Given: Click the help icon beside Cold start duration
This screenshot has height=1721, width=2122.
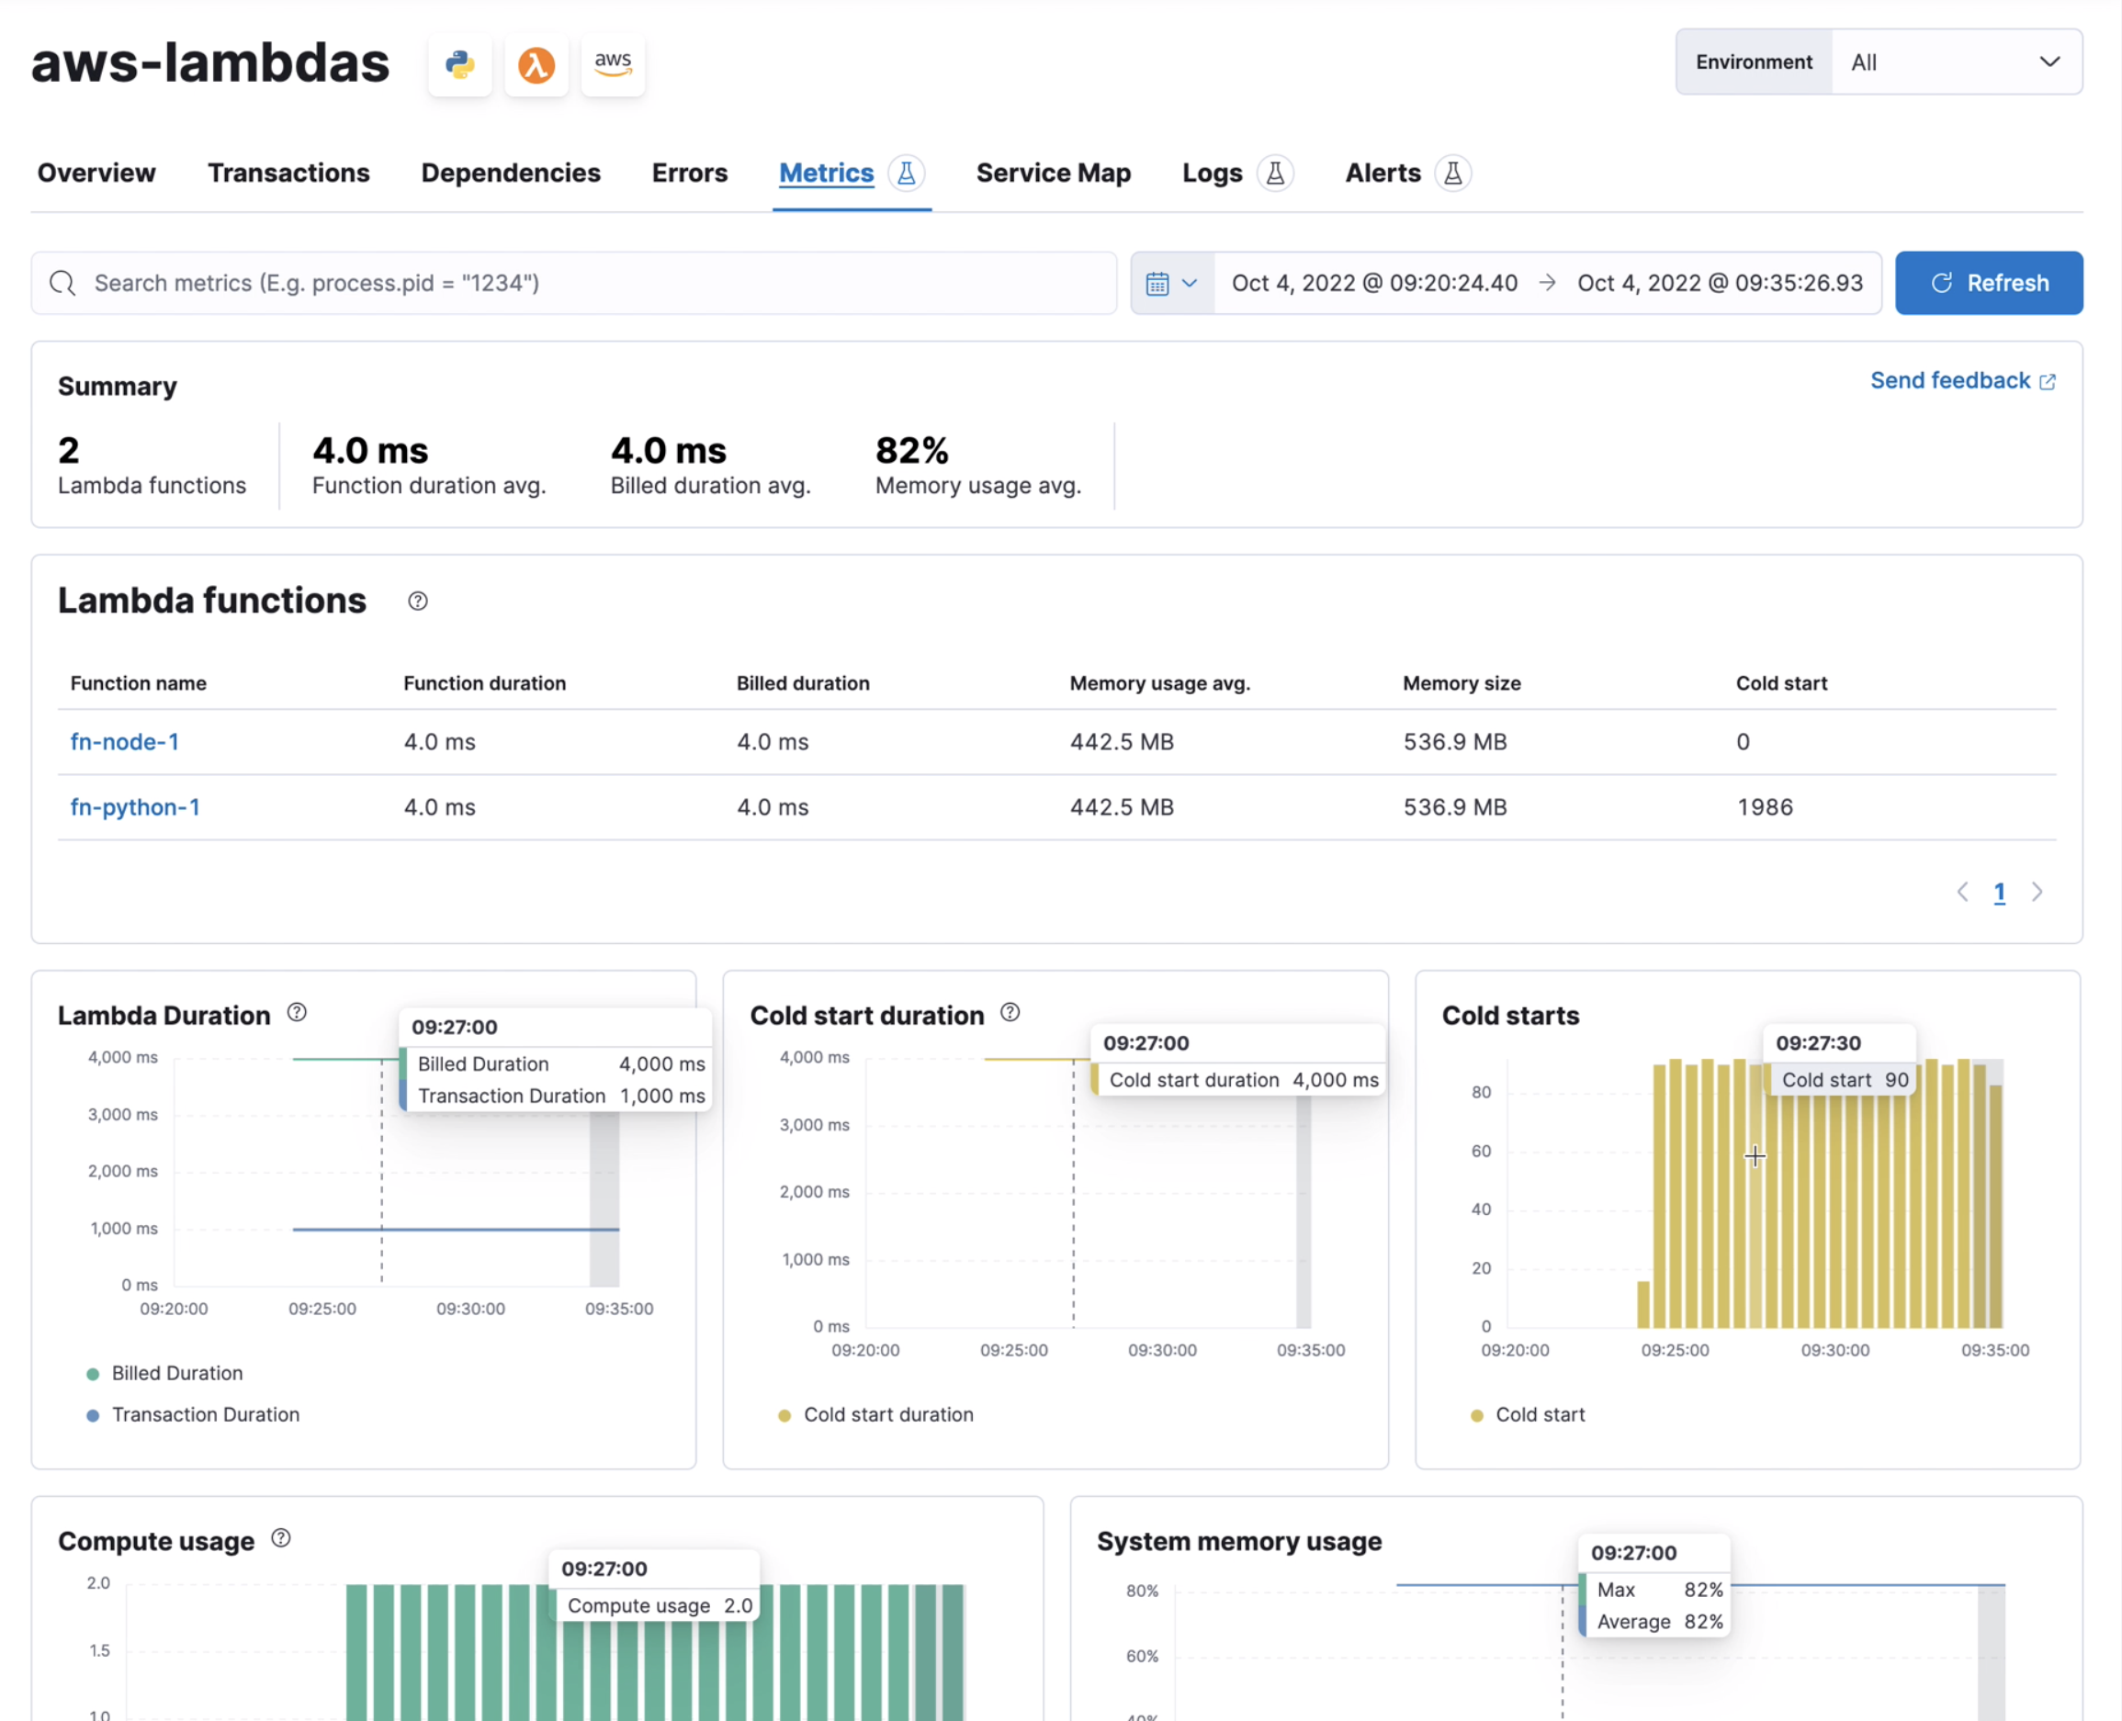Looking at the screenshot, I should pyautogui.click(x=1010, y=1012).
